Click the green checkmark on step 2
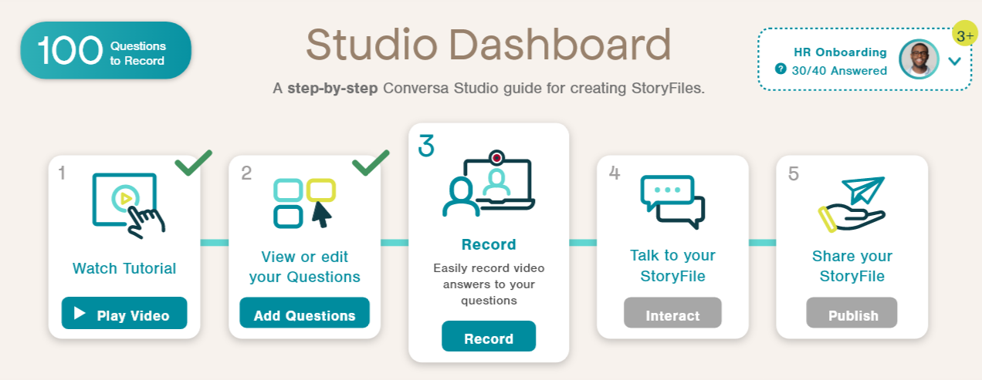 click(x=371, y=163)
